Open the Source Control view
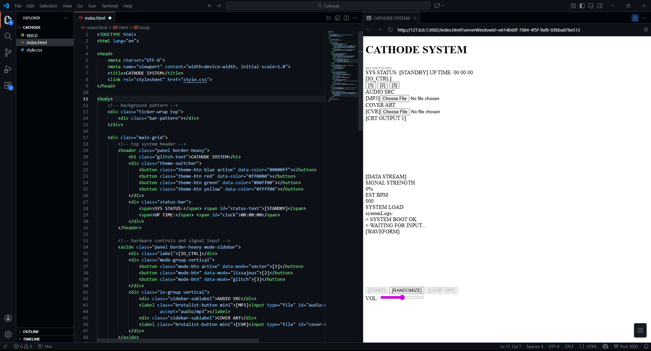Image resolution: width=651 pixels, height=351 pixels. point(8,53)
